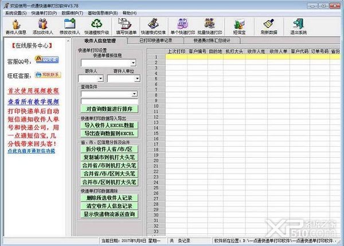344x246 pixels.
Task: Click the application icon in title bar
Action: 6,6
